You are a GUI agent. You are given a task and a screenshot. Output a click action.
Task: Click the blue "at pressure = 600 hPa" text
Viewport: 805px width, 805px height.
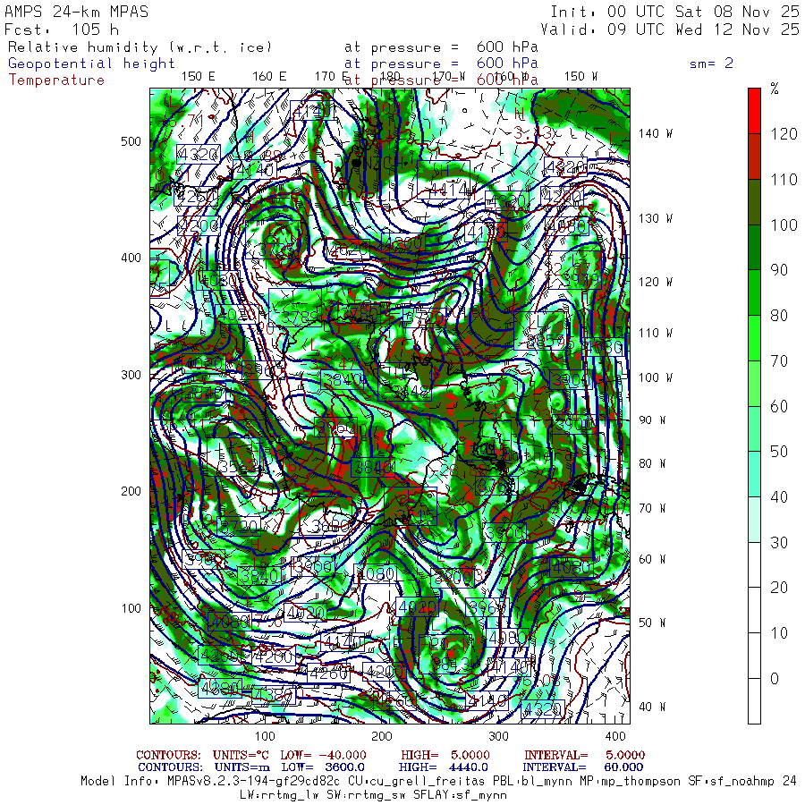tap(441, 64)
